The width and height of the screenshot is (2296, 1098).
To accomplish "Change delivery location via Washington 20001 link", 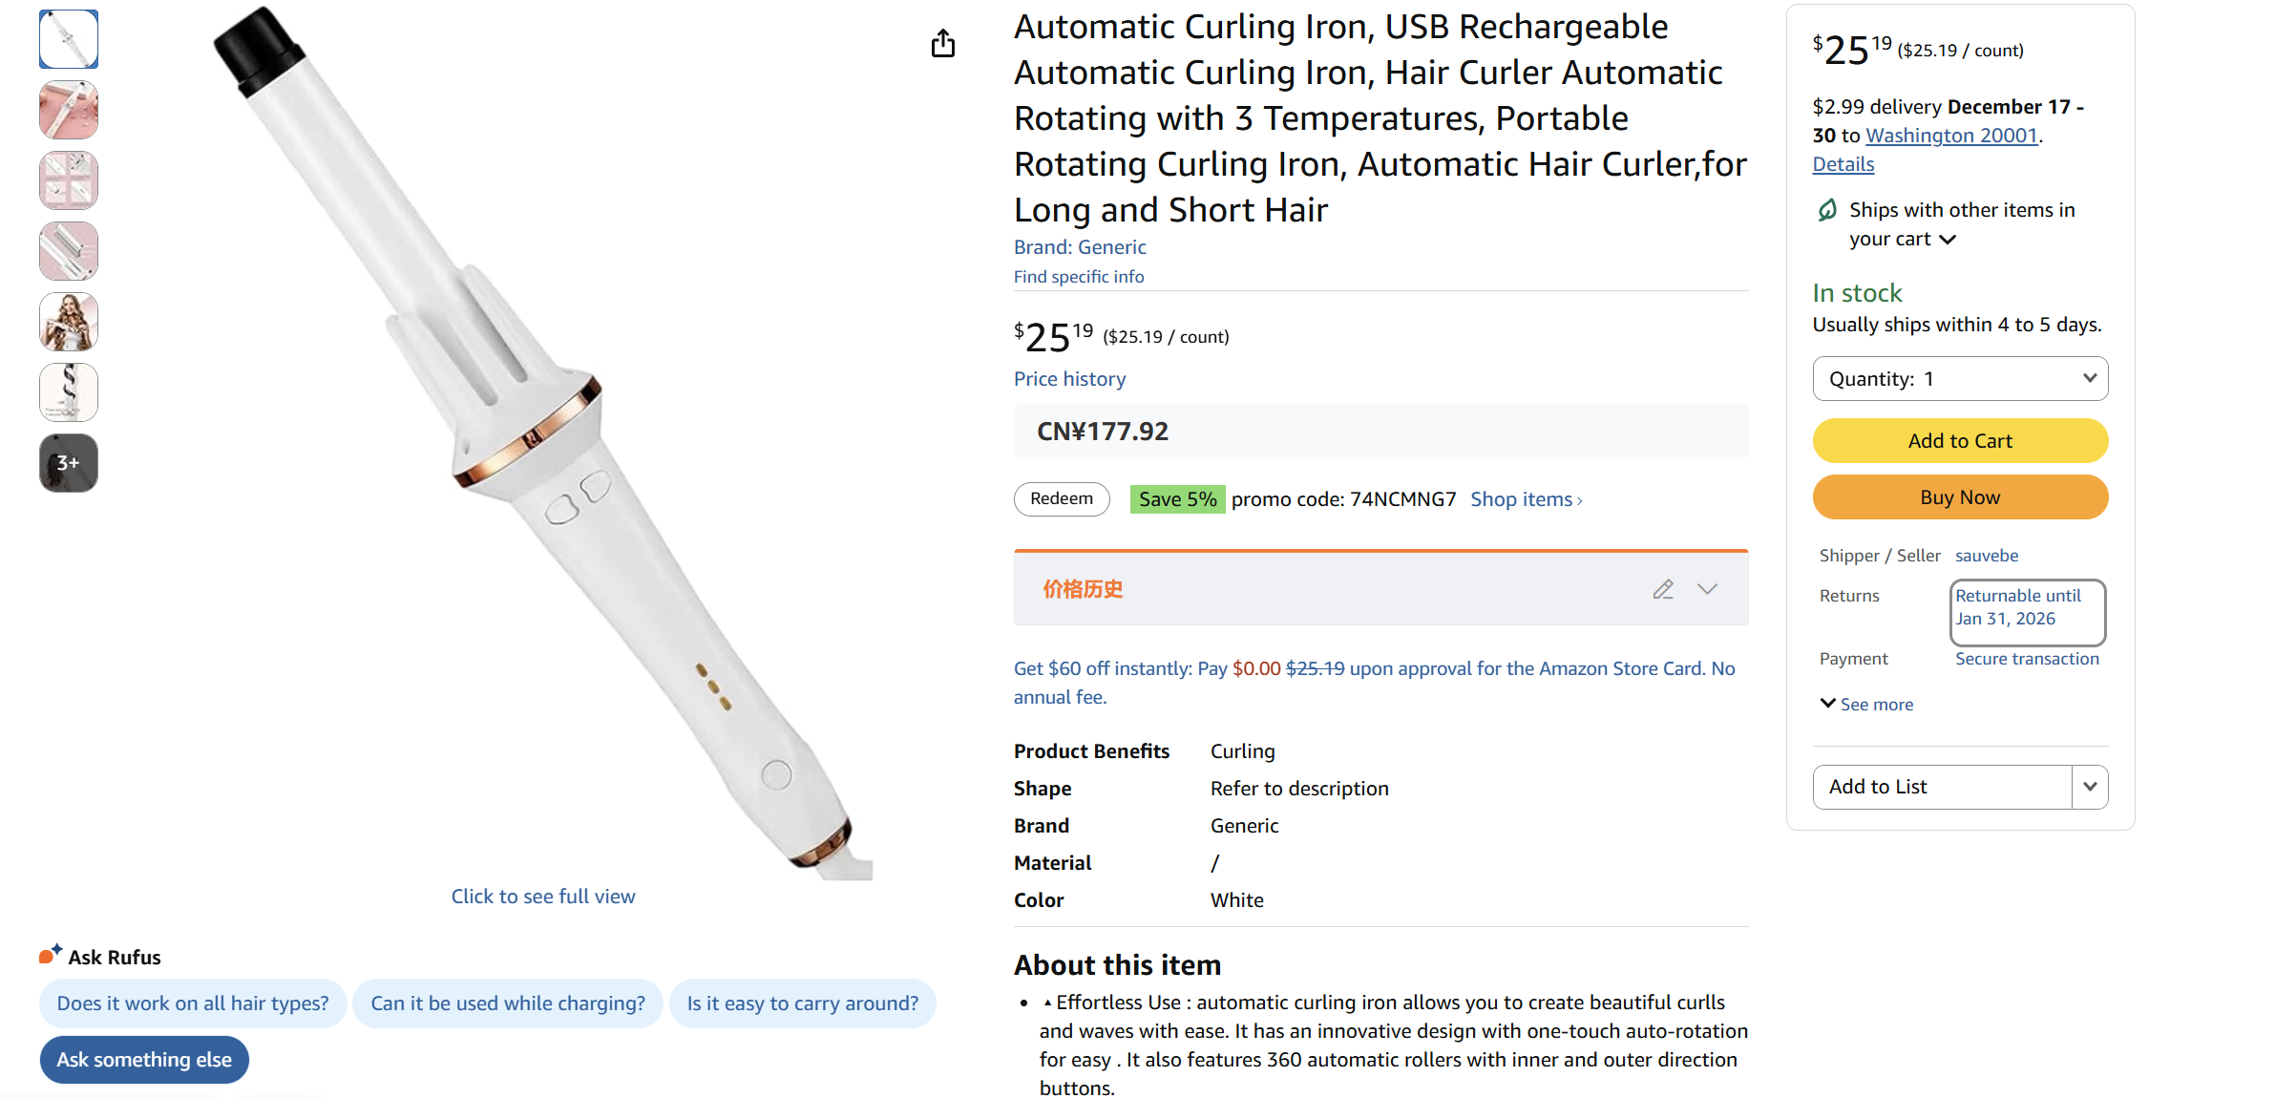I will 1950,136.
